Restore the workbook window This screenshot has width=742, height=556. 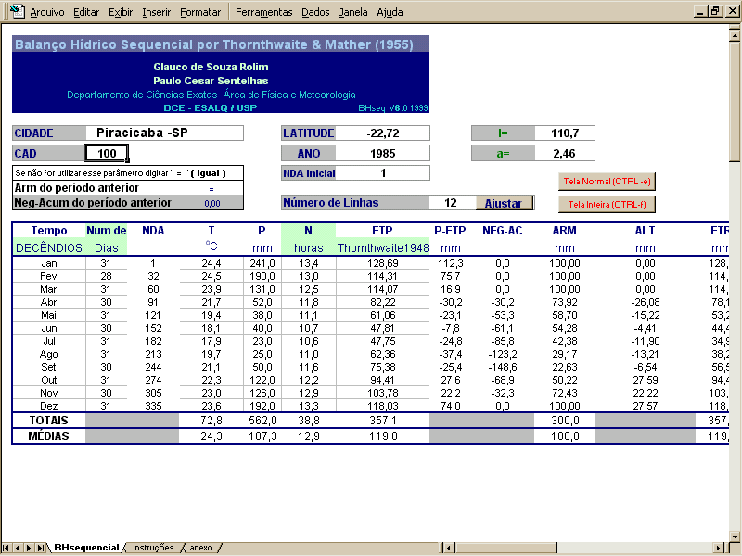715,11
